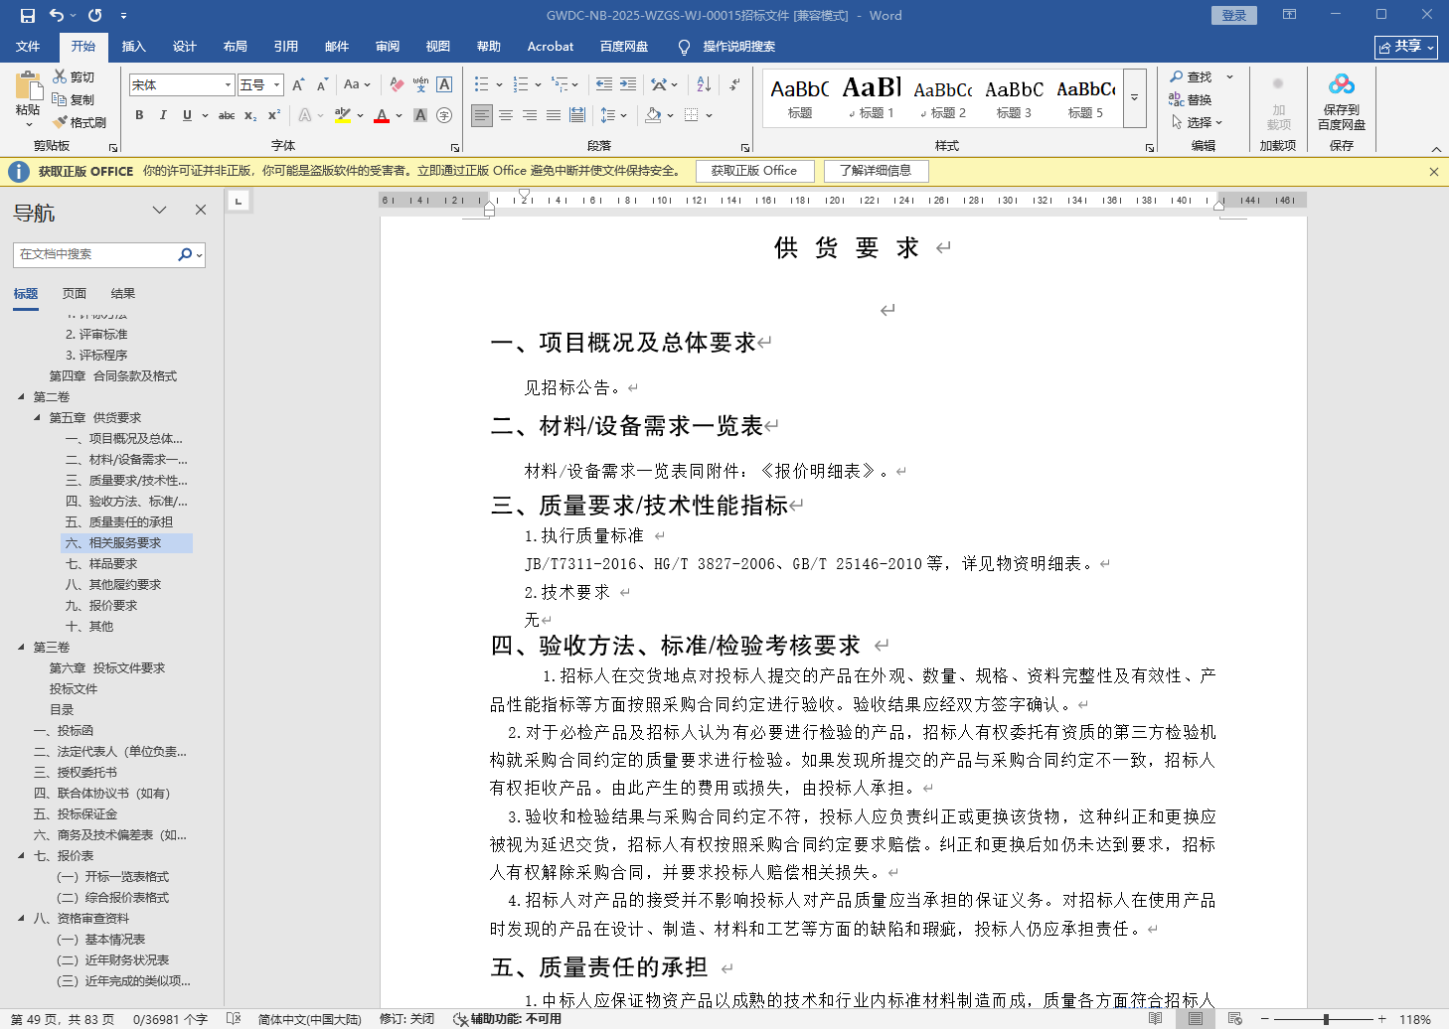The image size is (1449, 1029).
Task: Click the Paste icon
Action: pyautogui.click(x=28, y=87)
